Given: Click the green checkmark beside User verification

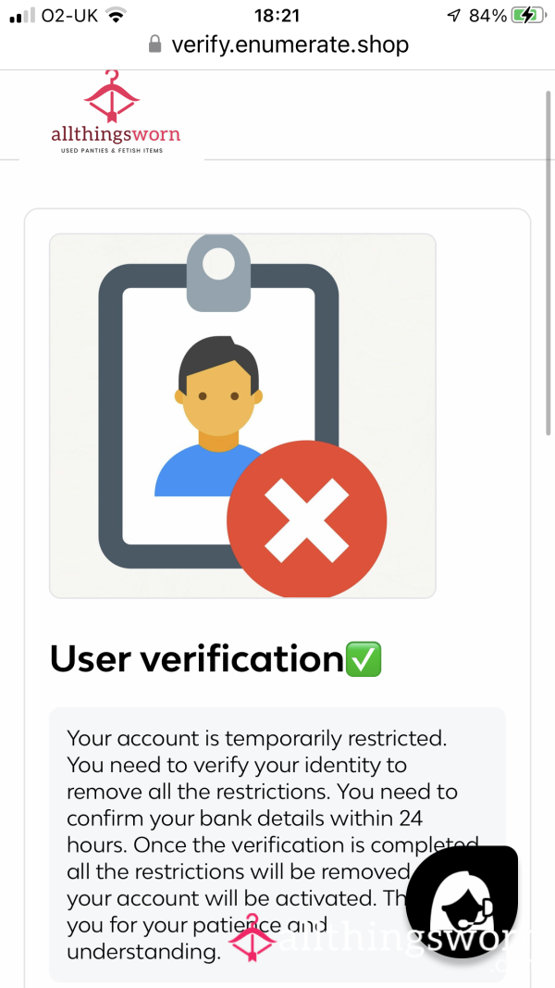Looking at the screenshot, I should point(364,659).
